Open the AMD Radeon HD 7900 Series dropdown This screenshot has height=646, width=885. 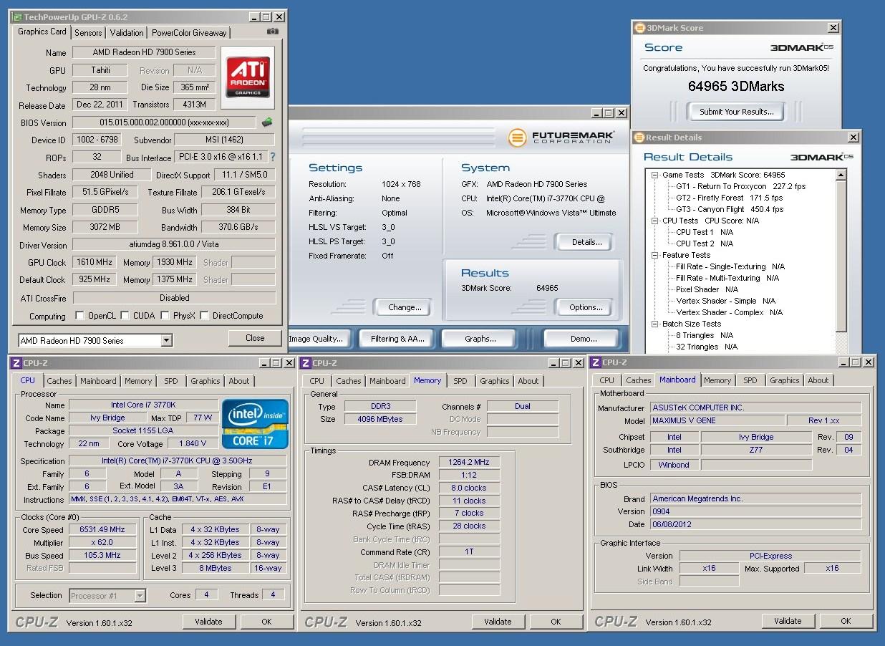(x=166, y=341)
